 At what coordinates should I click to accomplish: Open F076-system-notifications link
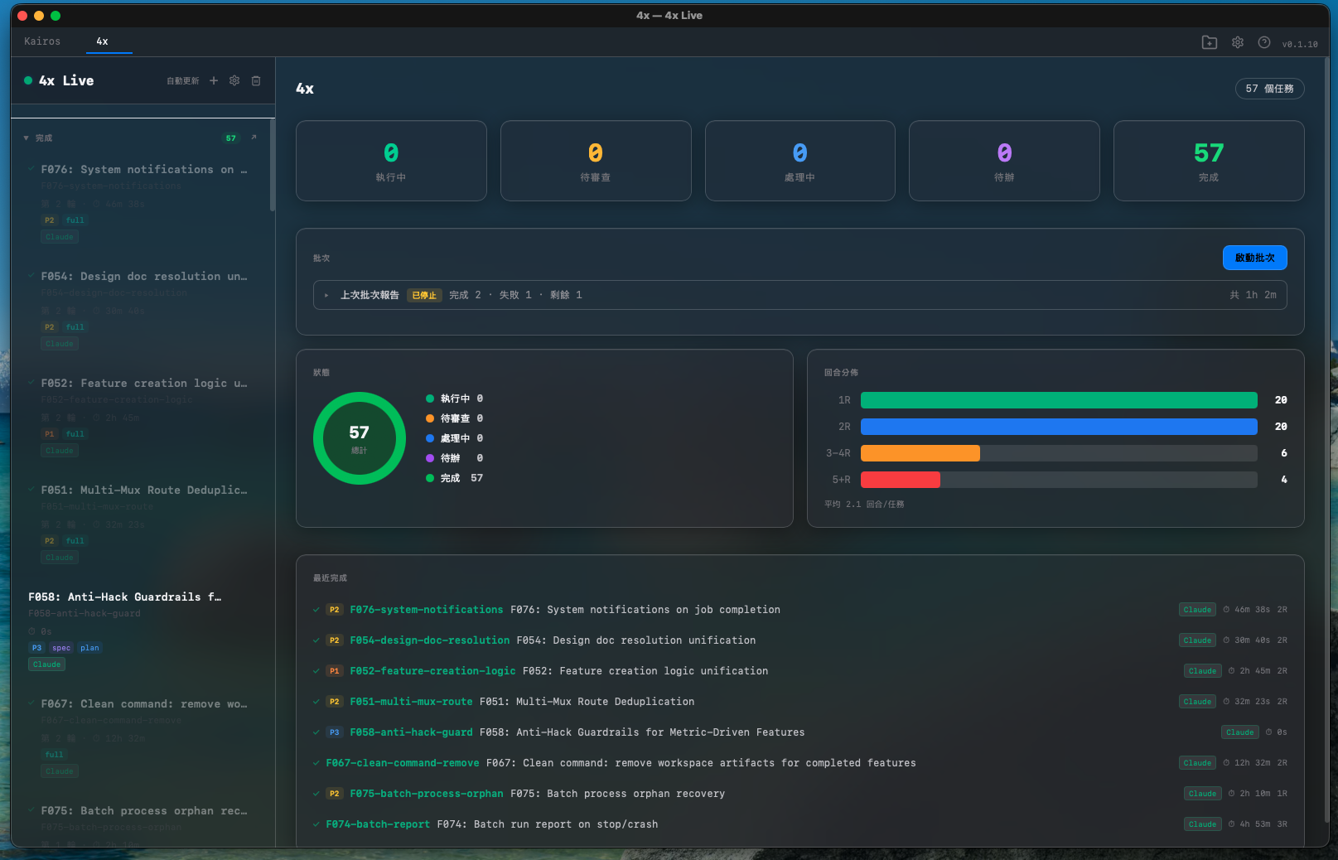[x=427, y=610]
